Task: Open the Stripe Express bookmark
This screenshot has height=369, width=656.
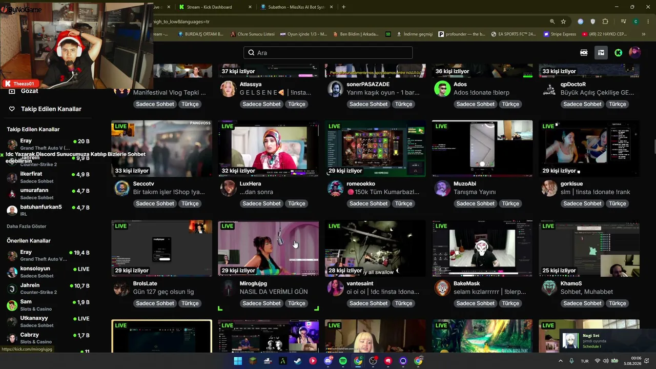Action: pyautogui.click(x=559, y=34)
